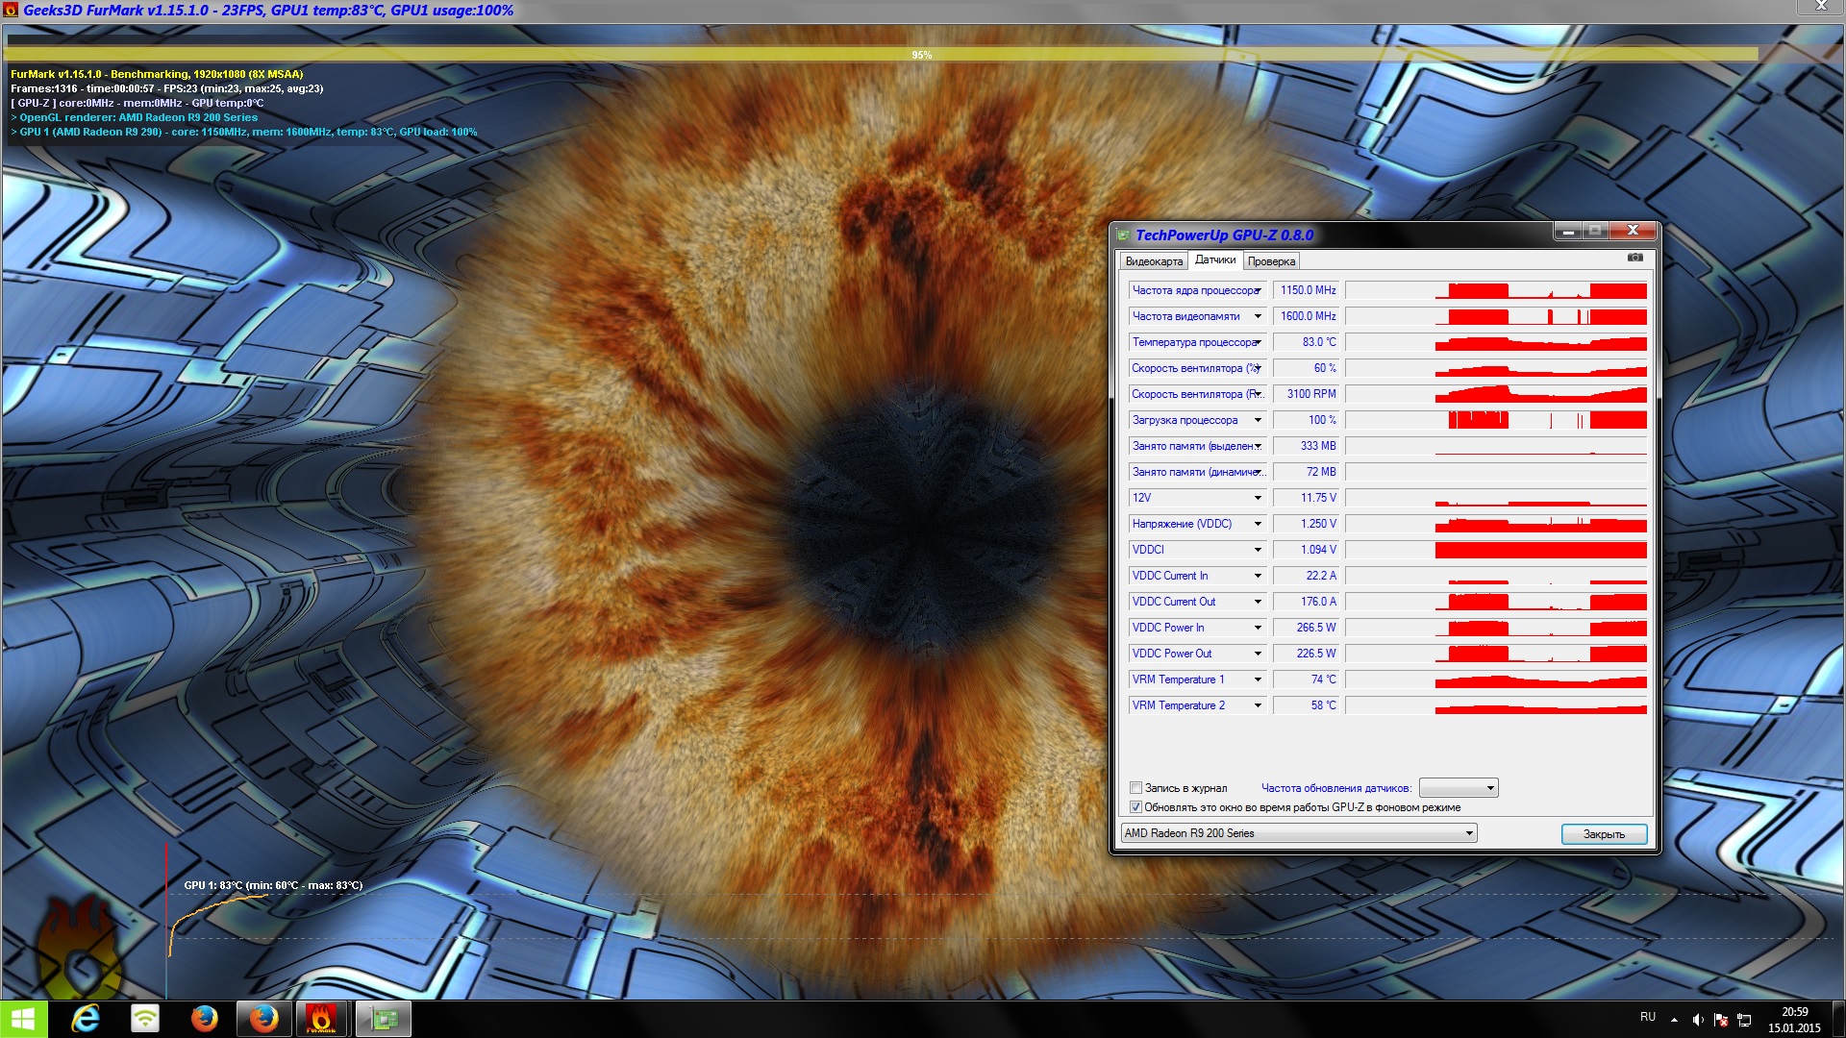Click the Закрыть button
This screenshot has width=1846, height=1038.
click(1603, 834)
